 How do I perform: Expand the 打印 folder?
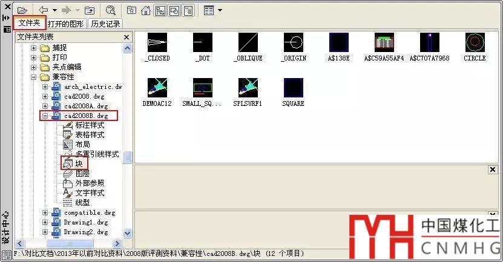click(x=33, y=57)
